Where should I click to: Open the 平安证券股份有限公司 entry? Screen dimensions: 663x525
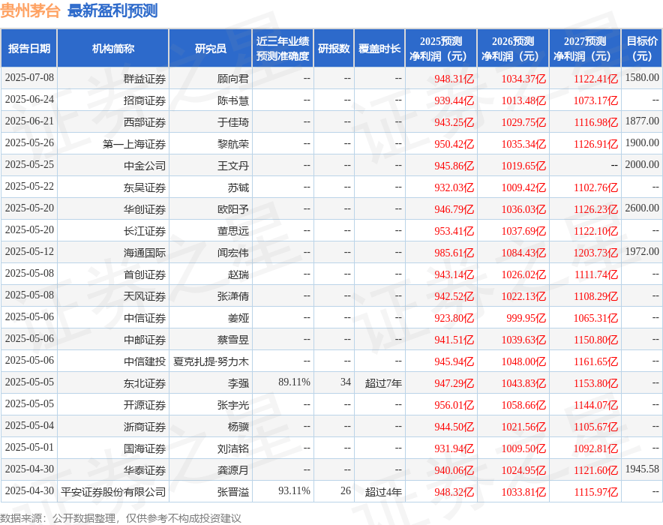(x=112, y=492)
